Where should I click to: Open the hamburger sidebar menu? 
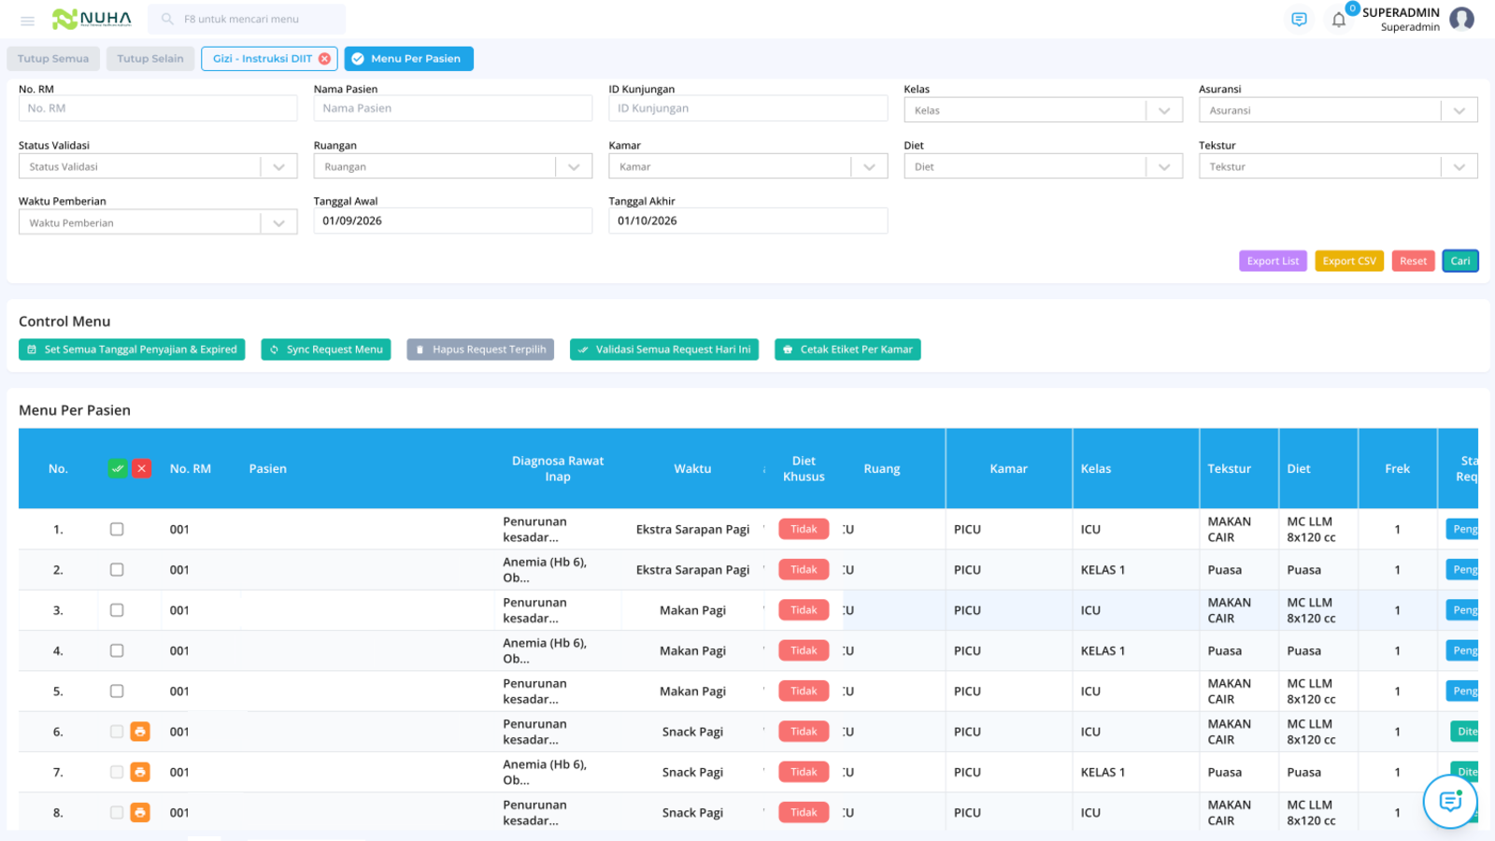pyautogui.click(x=27, y=20)
